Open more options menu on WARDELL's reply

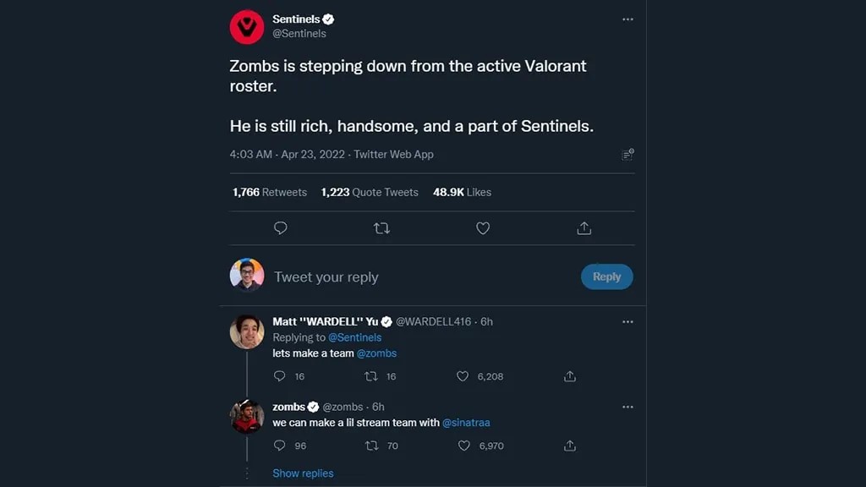628,322
